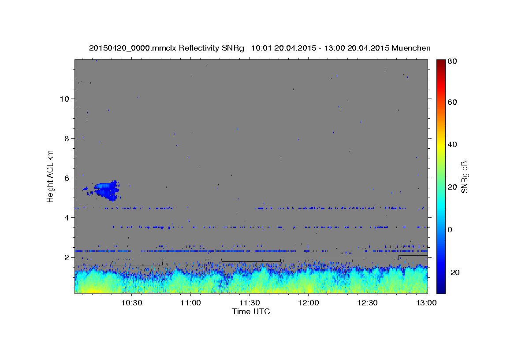The width and height of the screenshot is (529, 352).
Task: Click the plot title with the Muenchen date range
Action: pyautogui.click(x=260, y=48)
